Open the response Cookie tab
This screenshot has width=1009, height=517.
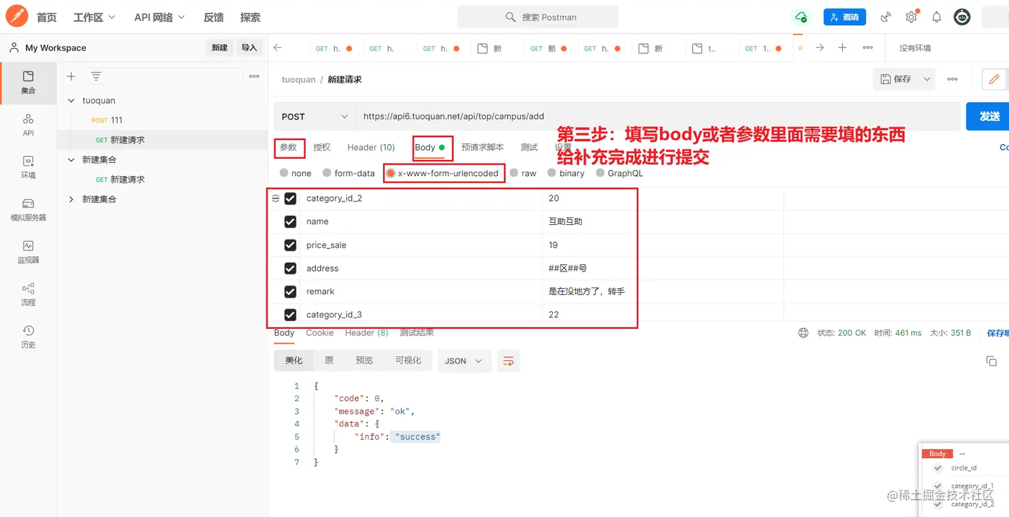[320, 333]
